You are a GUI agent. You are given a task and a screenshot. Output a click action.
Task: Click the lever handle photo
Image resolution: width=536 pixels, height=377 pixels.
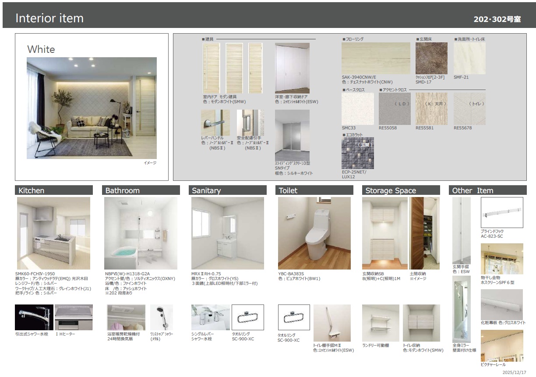pyautogui.click(x=215, y=122)
